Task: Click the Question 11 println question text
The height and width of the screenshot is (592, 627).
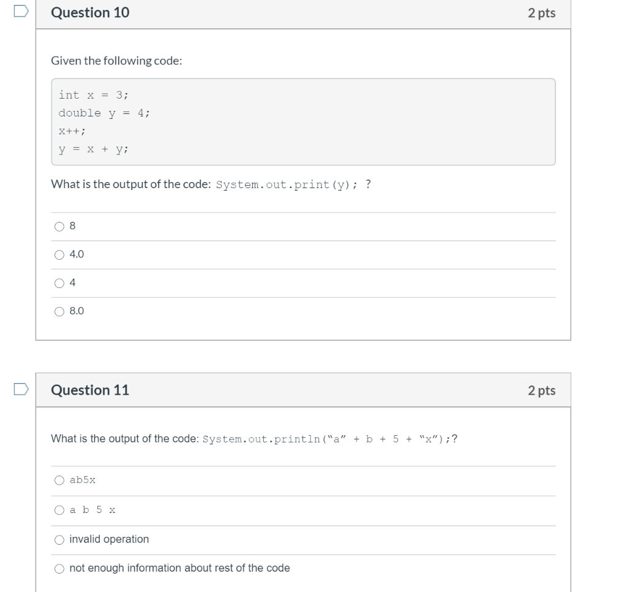Action: (x=254, y=438)
